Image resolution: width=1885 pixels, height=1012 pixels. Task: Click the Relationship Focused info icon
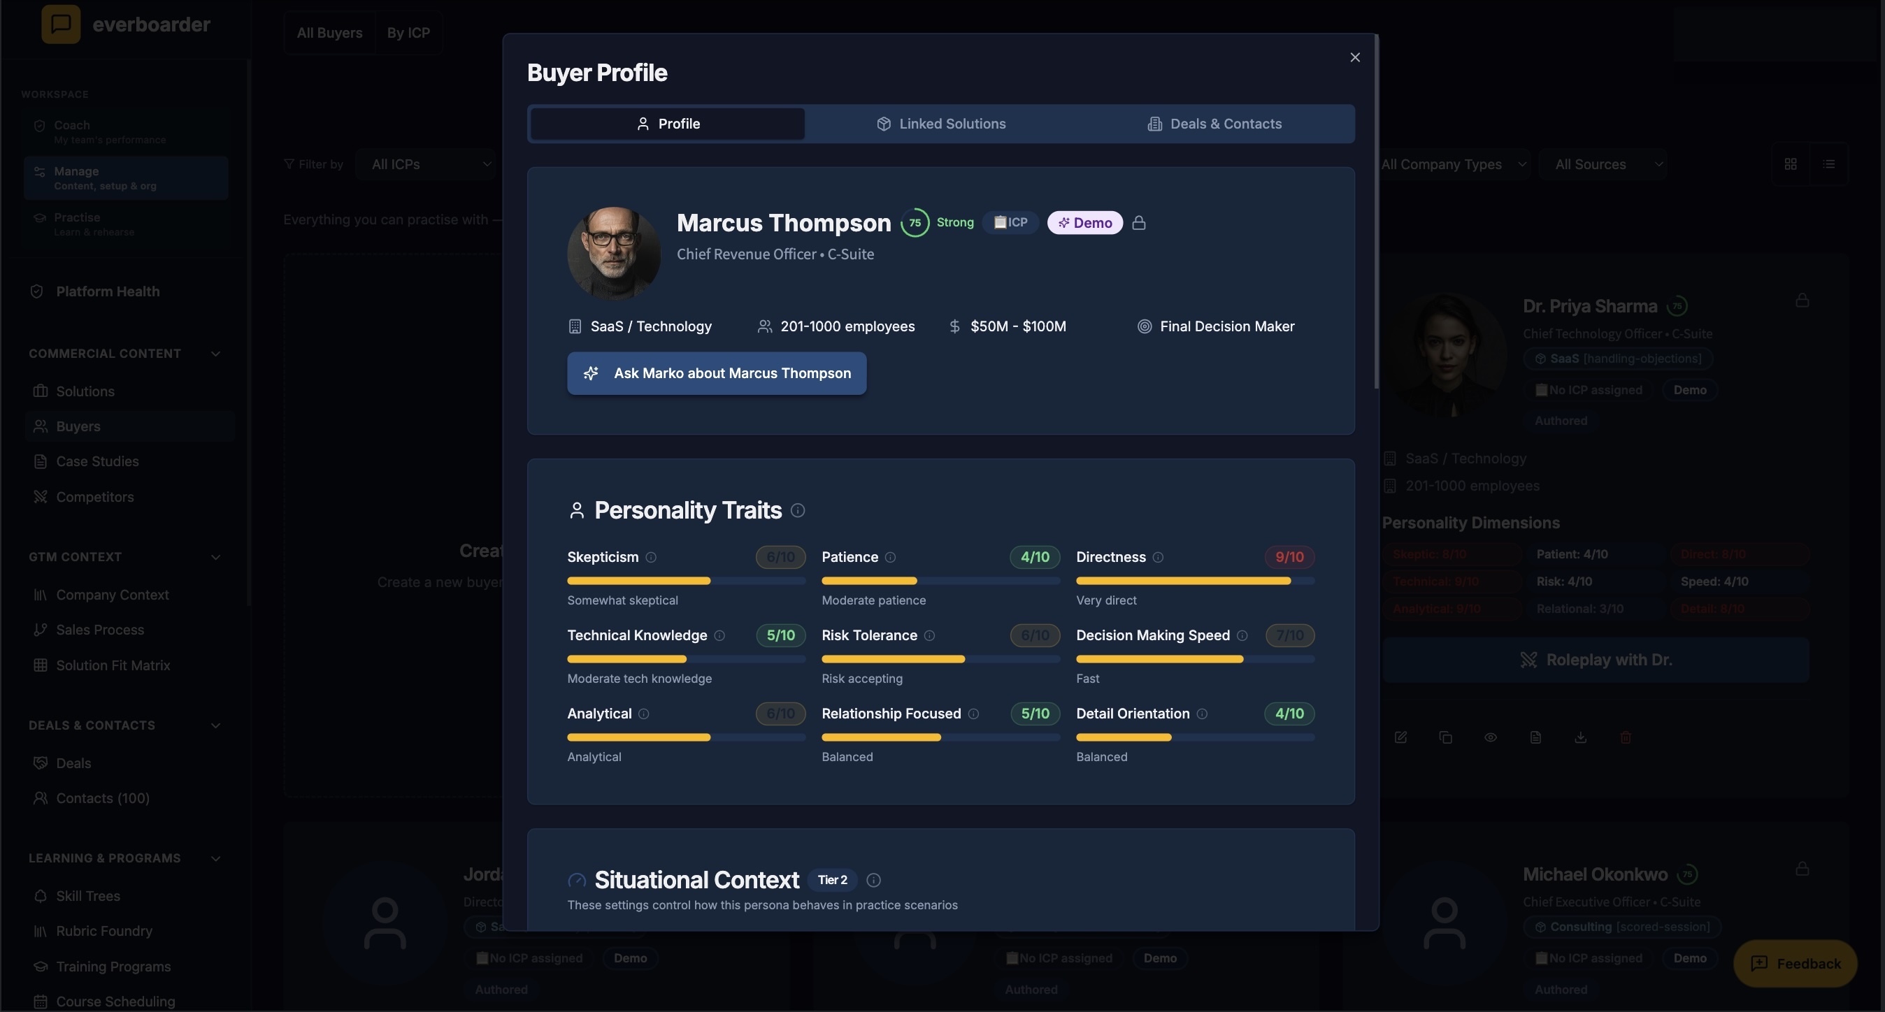973,714
